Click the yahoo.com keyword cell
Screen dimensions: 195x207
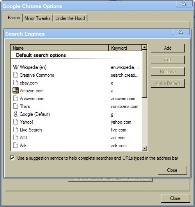click(x=121, y=122)
